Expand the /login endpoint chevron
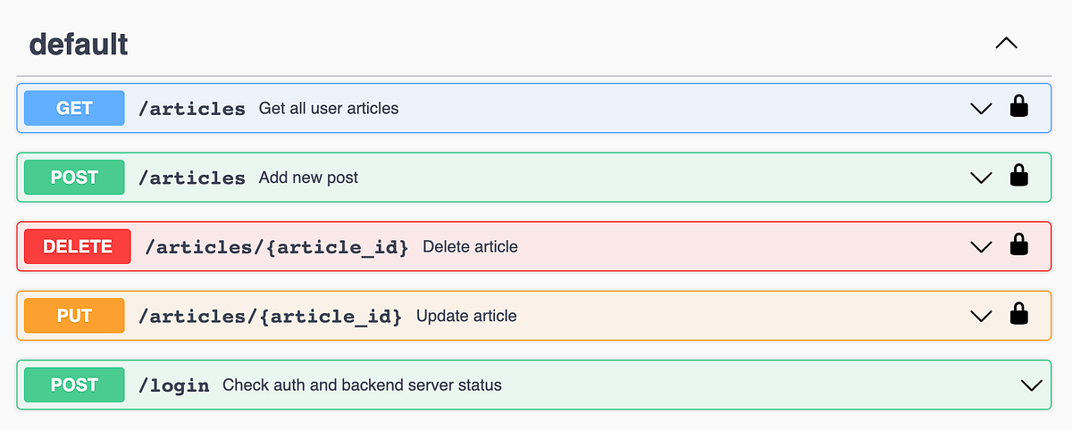Screen dimensions: 1072x430 click(x=1031, y=385)
